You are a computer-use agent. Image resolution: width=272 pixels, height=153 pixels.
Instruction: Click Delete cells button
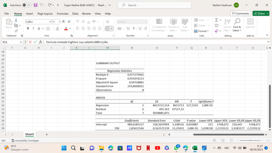[201, 25]
